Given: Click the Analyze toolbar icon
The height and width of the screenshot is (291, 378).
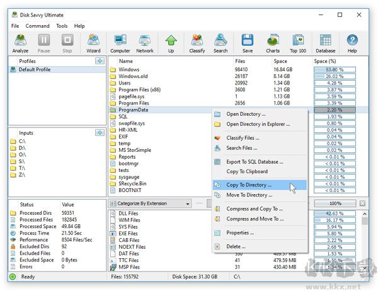Looking at the screenshot, I should [x=20, y=43].
